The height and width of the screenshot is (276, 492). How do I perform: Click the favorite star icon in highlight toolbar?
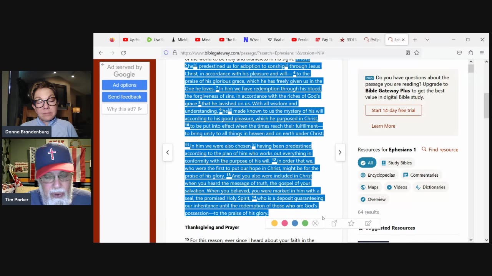coord(351,223)
